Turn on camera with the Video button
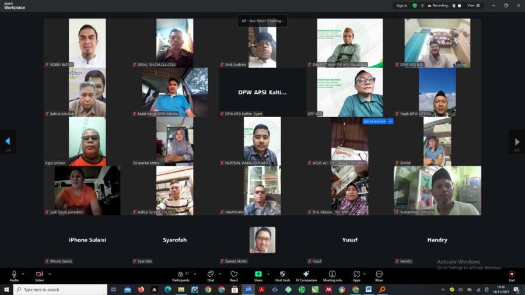 pos(39,275)
